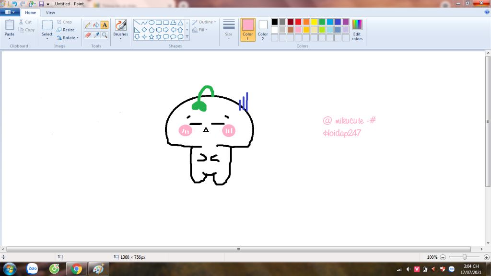Pick the red color swatch
Screen dimensions: 491x276
[x=298, y=22]
